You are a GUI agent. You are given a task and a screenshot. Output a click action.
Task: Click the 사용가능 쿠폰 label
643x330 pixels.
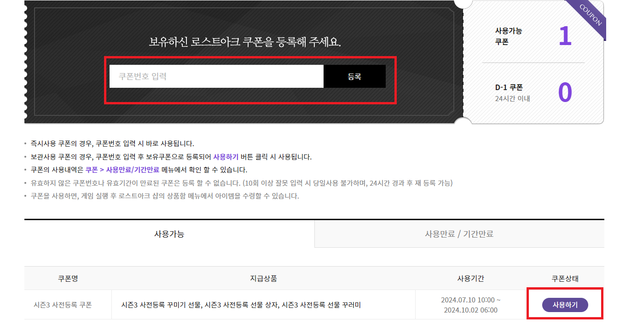tap(509, 36)
